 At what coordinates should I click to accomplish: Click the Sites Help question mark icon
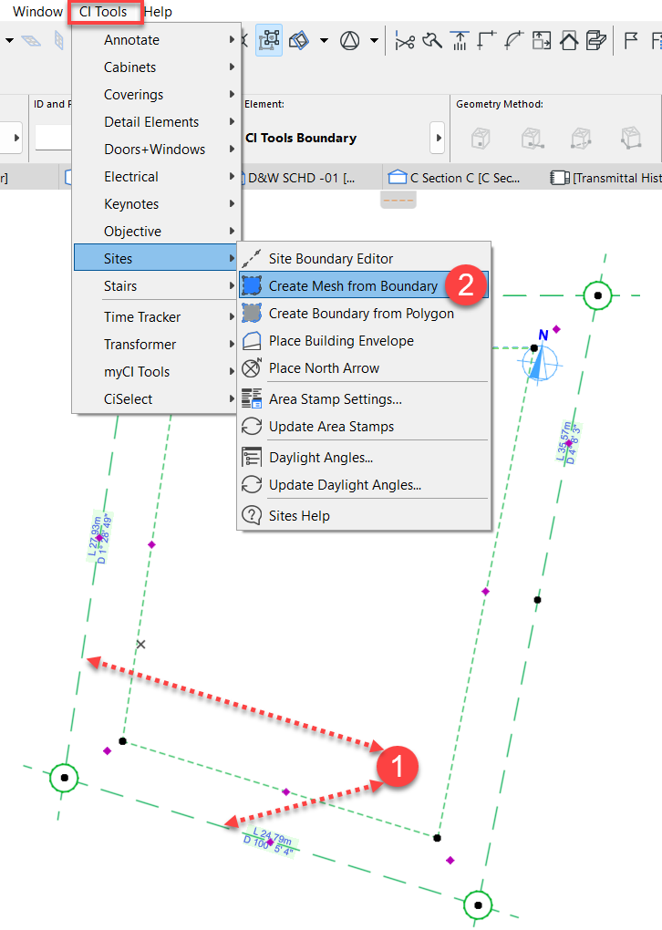252,516
